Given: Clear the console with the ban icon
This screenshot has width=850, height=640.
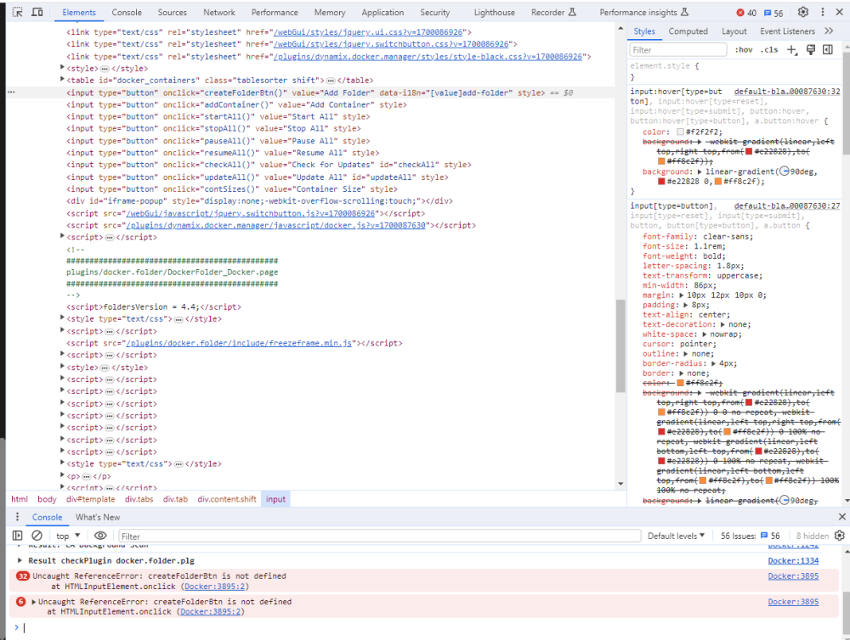Looking at the screenshot, I should point(37,536).
